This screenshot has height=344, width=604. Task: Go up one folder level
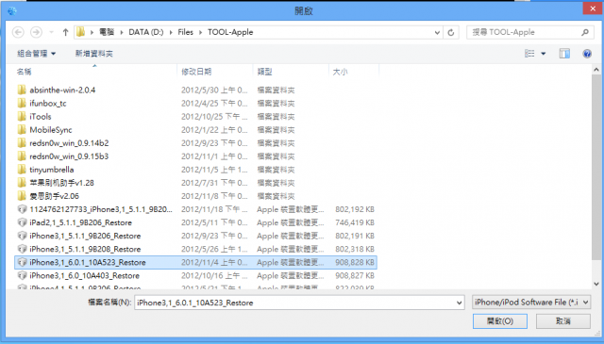pos(65,32)
